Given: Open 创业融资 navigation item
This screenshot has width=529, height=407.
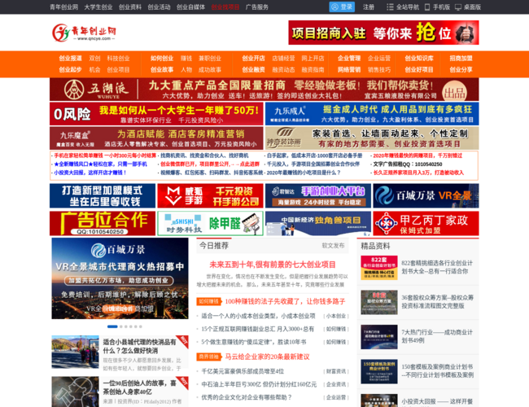Looking at the screenshot, I should tap(253, 69).
